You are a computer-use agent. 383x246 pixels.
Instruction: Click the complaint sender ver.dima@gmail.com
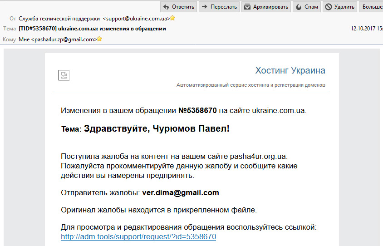(181, 192)
